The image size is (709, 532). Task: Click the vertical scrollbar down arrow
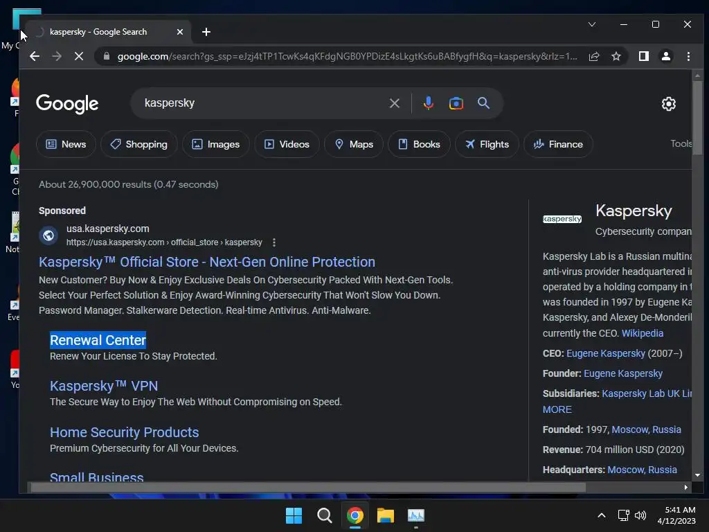[x=697, y=475]
